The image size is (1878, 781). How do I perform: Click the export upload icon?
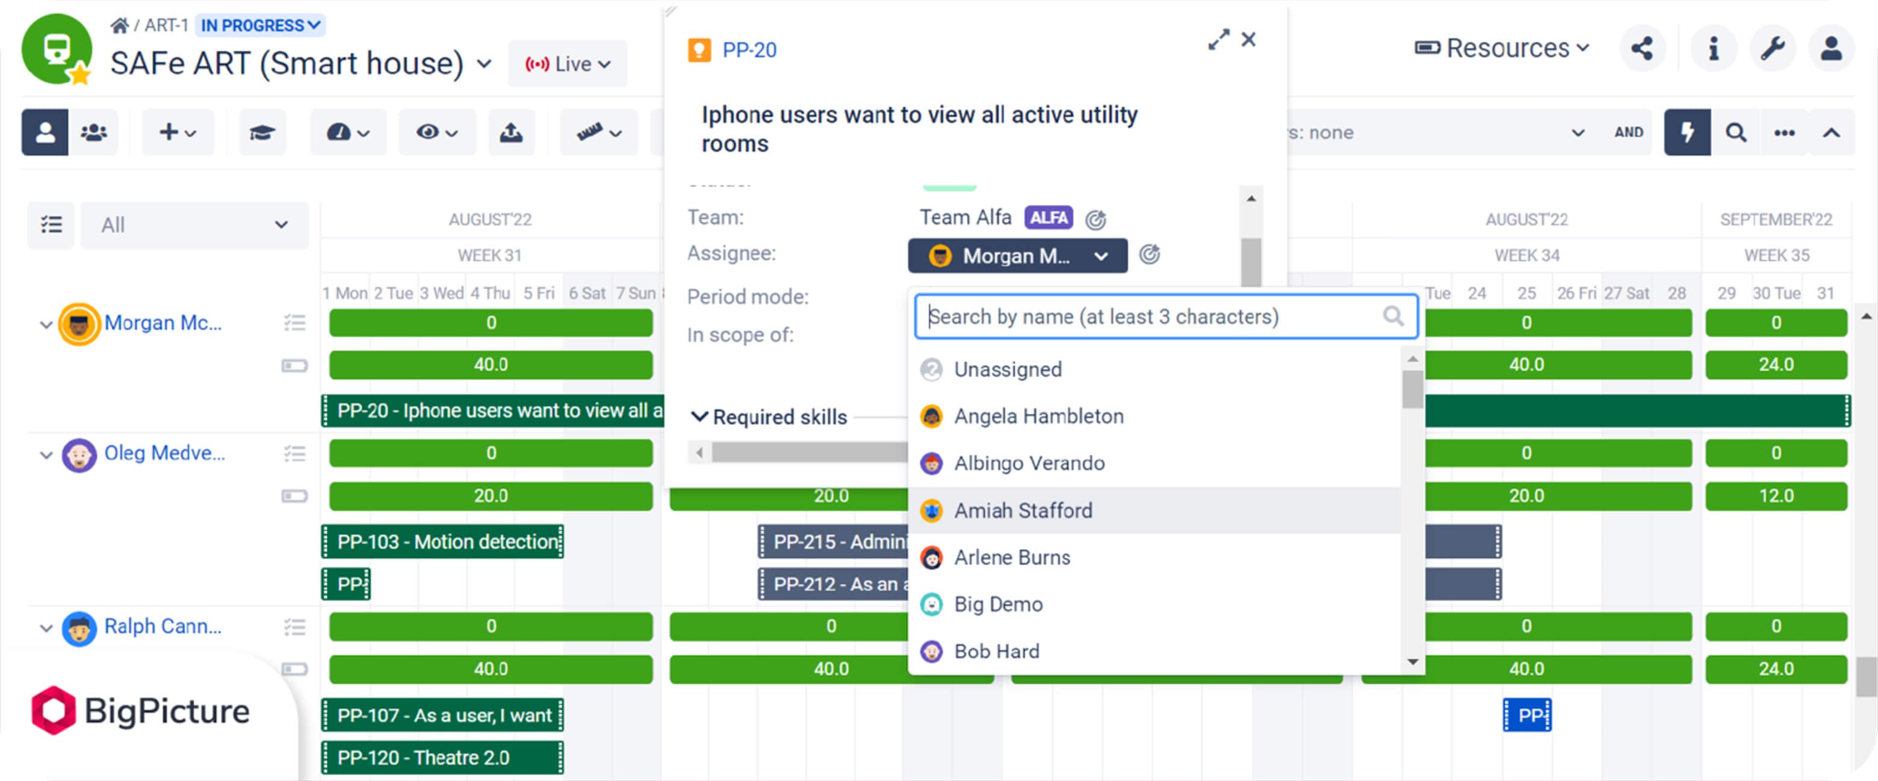coord(511,132)
